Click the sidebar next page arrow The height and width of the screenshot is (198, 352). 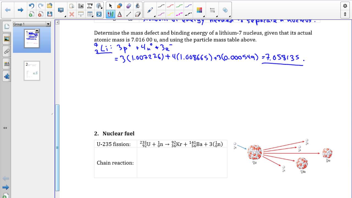coord(5,188)
